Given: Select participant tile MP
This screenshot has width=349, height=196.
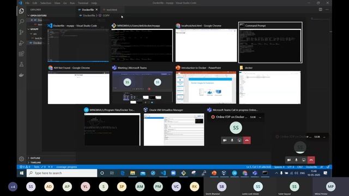Looking at the screenshot, I should click(x=330, y=187).
